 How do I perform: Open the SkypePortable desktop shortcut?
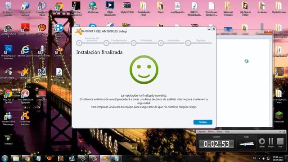click(8, 73)
